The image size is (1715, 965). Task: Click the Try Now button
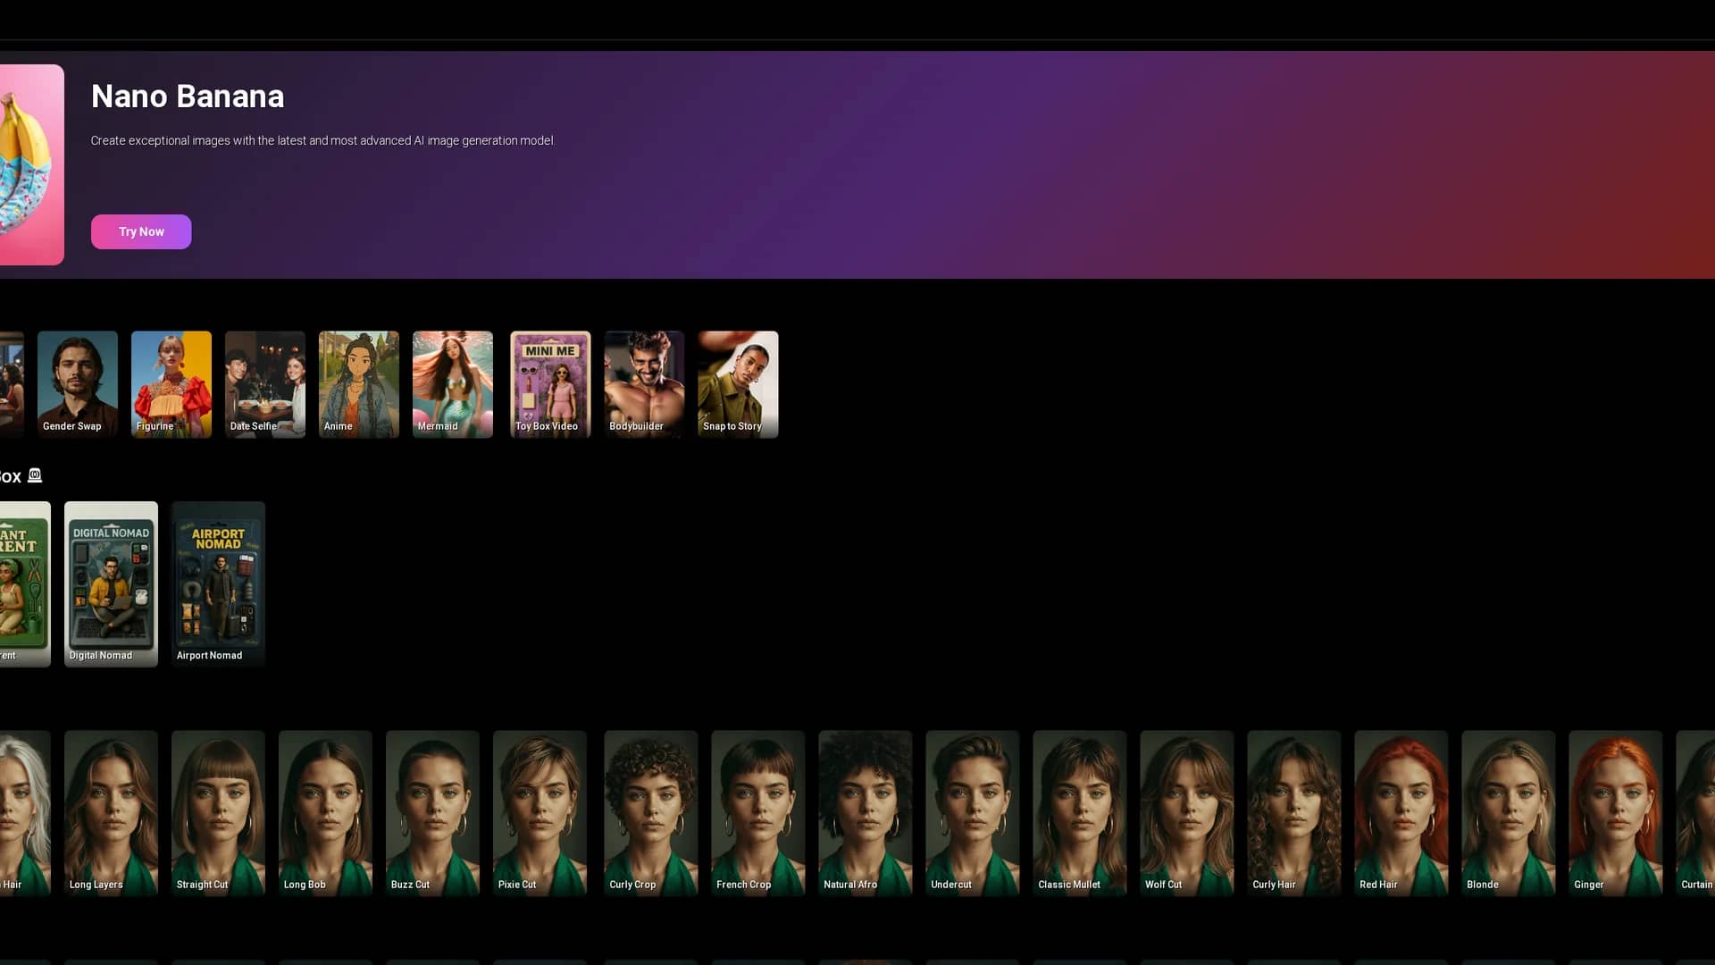click(x=141, y=231)
